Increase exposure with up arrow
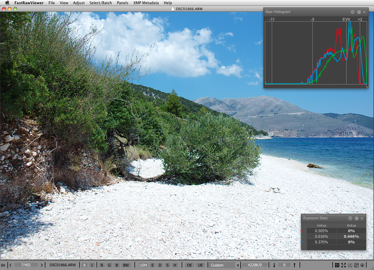 tap(294, 265)
